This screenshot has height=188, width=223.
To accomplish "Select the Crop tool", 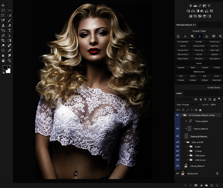I will 3,40.
